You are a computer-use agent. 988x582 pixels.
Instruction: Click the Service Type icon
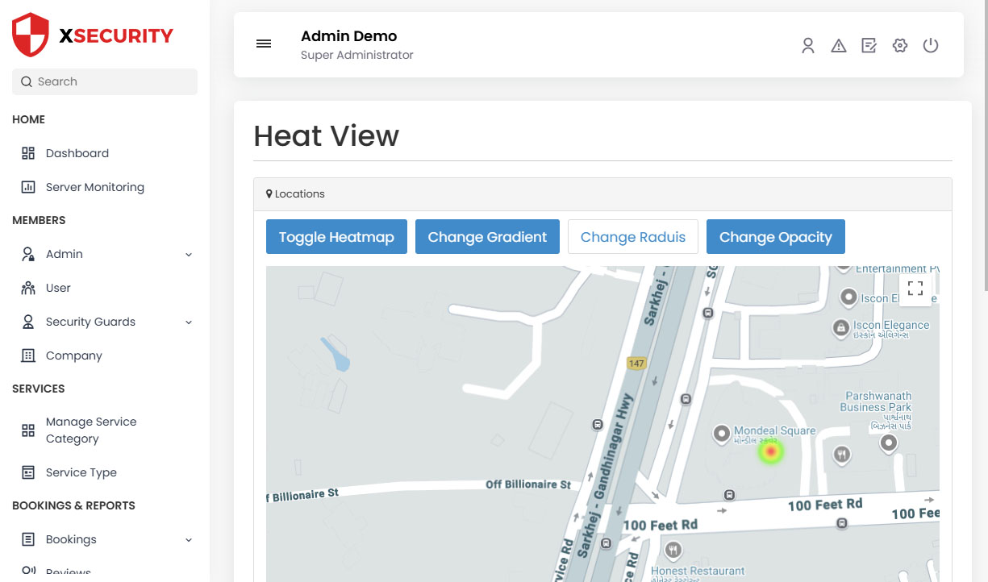click(28, 472)
